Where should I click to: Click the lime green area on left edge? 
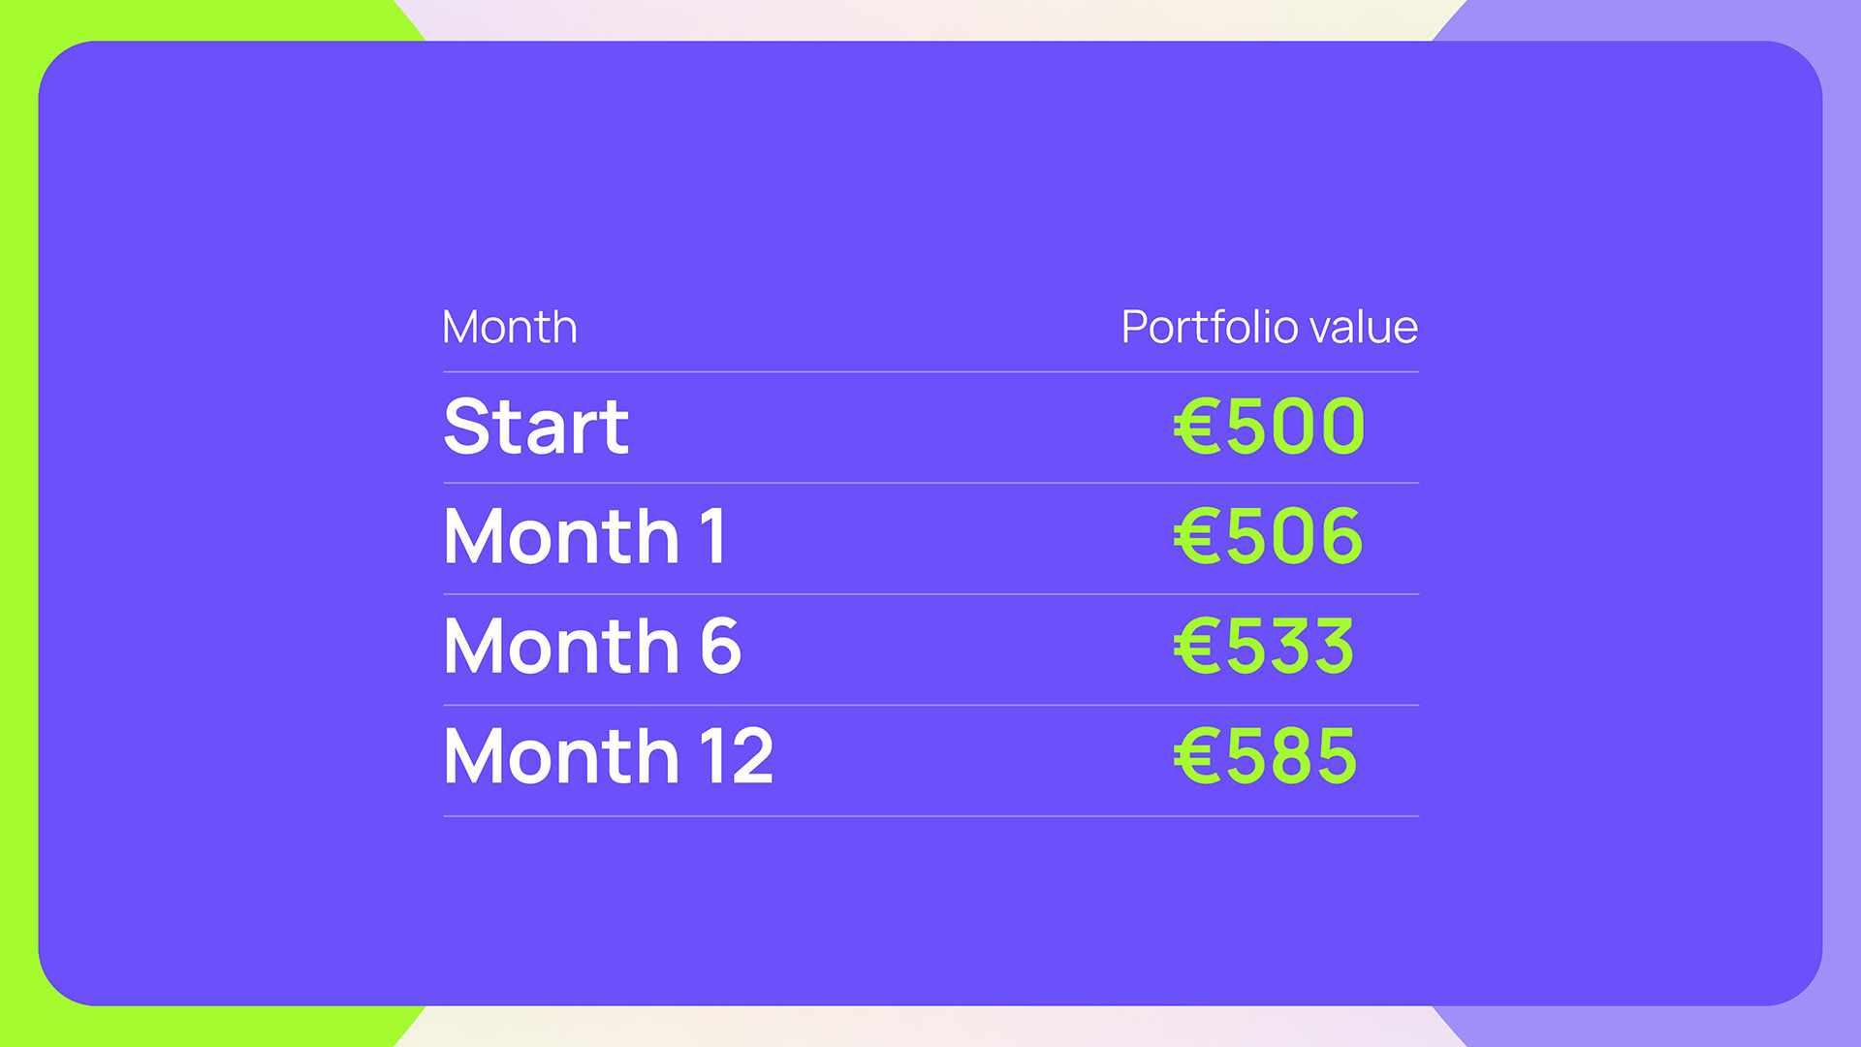tap(17, 523)
